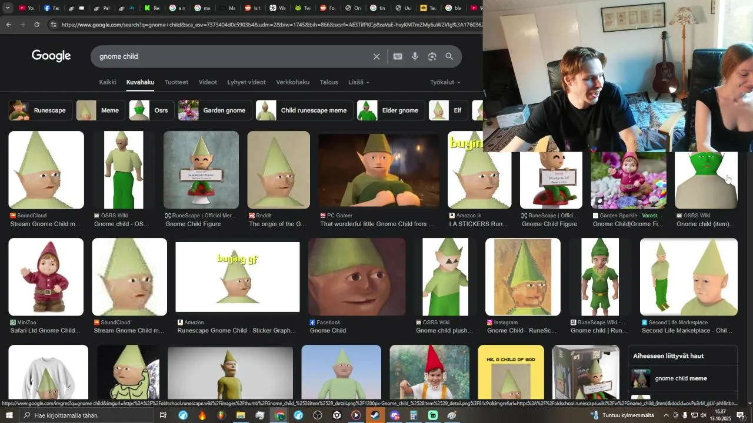Screen dimensions: 753x423
Task: Expand the Työkalut dropdown
Action: point(445,82)
